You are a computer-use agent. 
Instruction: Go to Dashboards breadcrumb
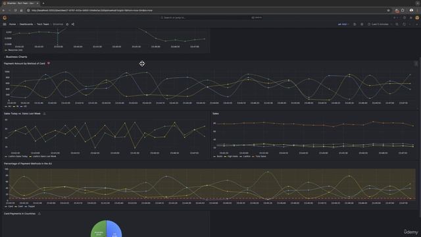pyautogui.click(x=26, y=24)
